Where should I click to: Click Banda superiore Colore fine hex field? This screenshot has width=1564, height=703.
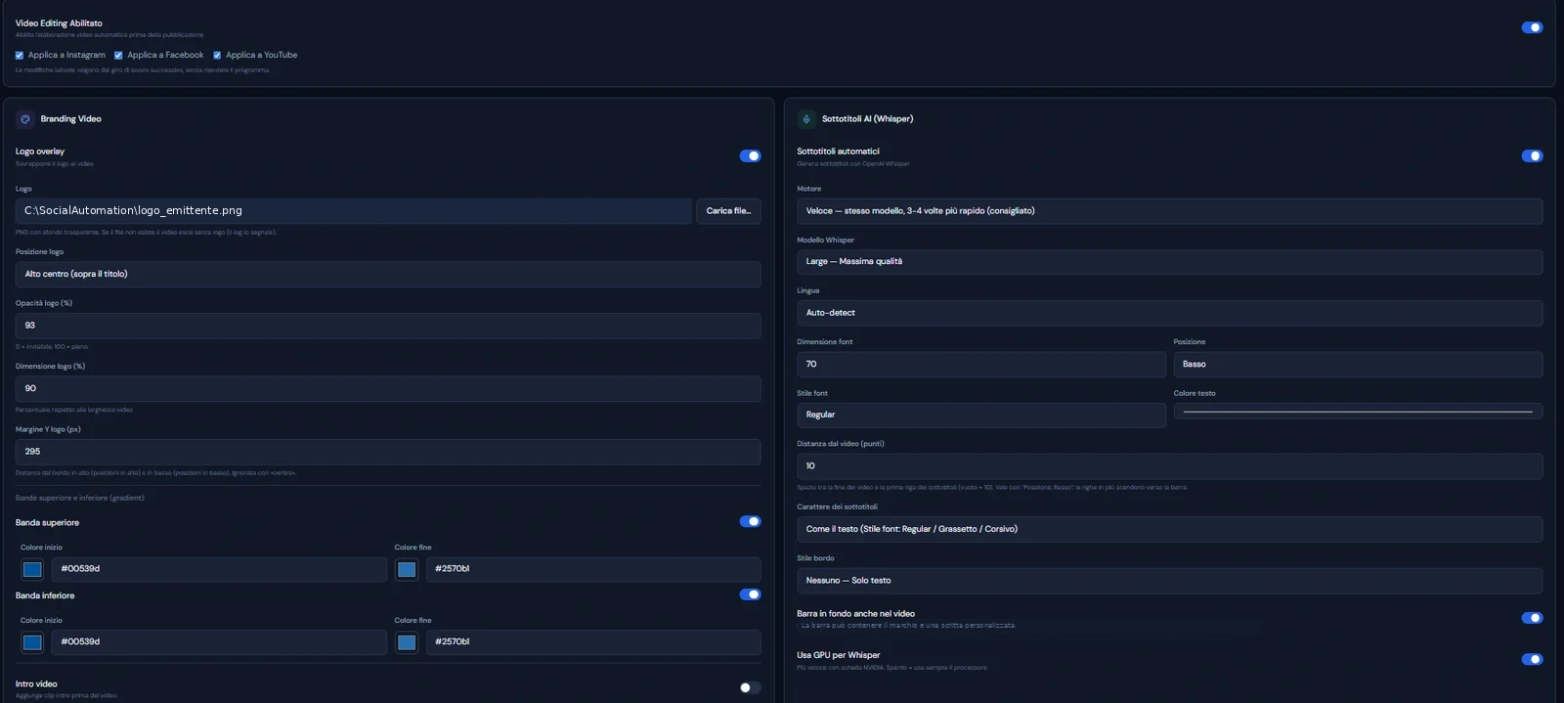click(x=593, y=570)
